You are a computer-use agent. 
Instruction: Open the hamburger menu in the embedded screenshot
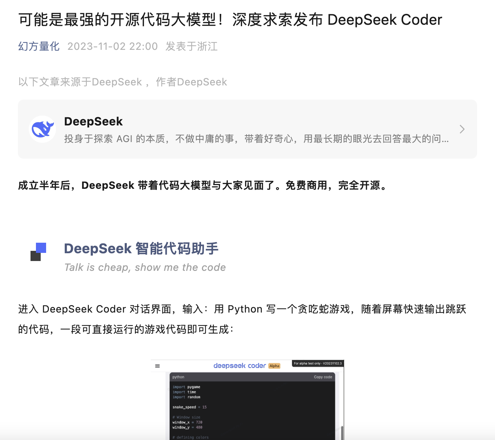pos(157,366)
